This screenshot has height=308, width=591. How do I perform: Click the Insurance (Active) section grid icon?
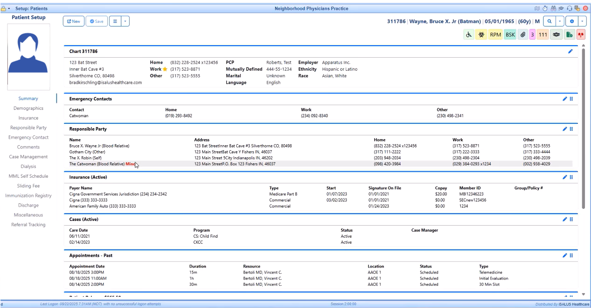pos(571,177)
